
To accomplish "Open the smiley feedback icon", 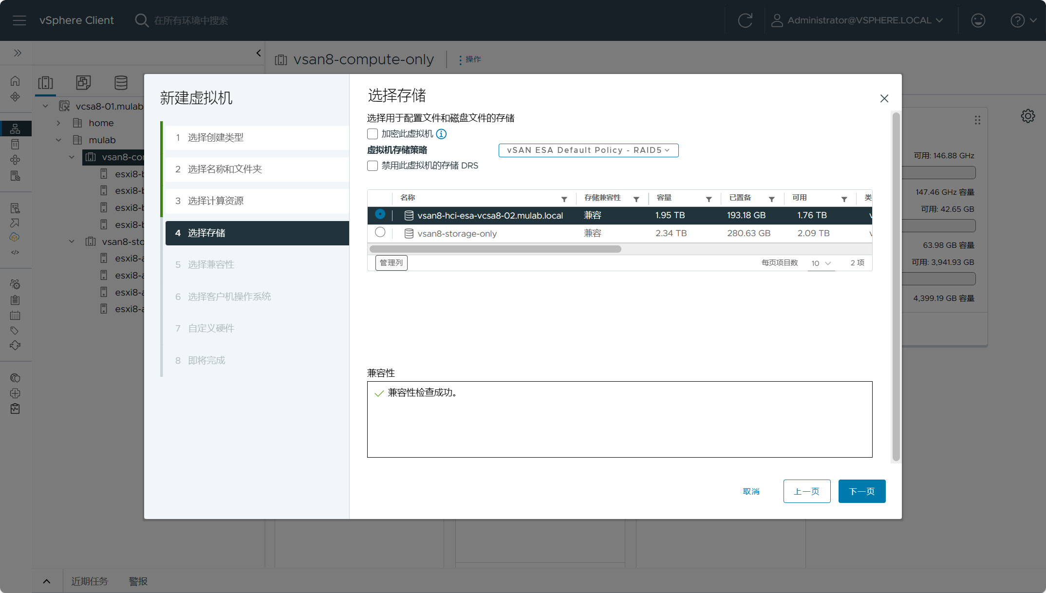I will click(x=978, y=20).
